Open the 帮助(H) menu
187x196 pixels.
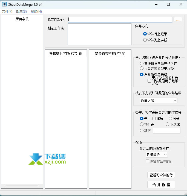(36, 11)
